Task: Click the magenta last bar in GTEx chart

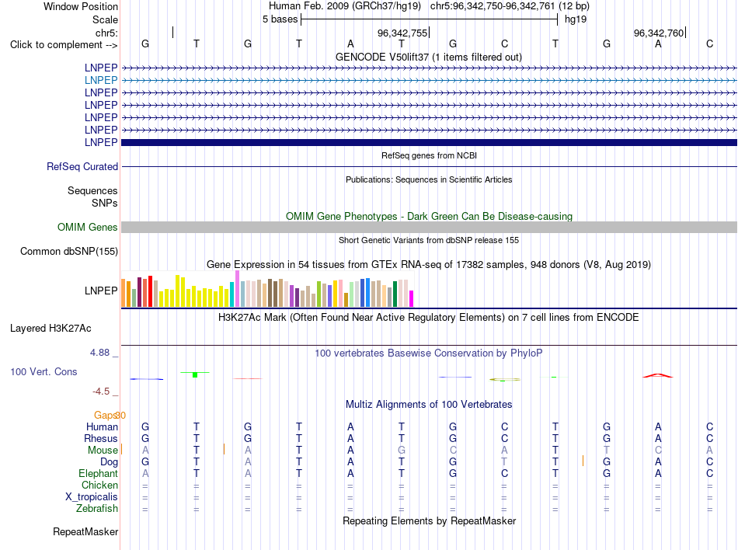Action: (x=412, y=299)
